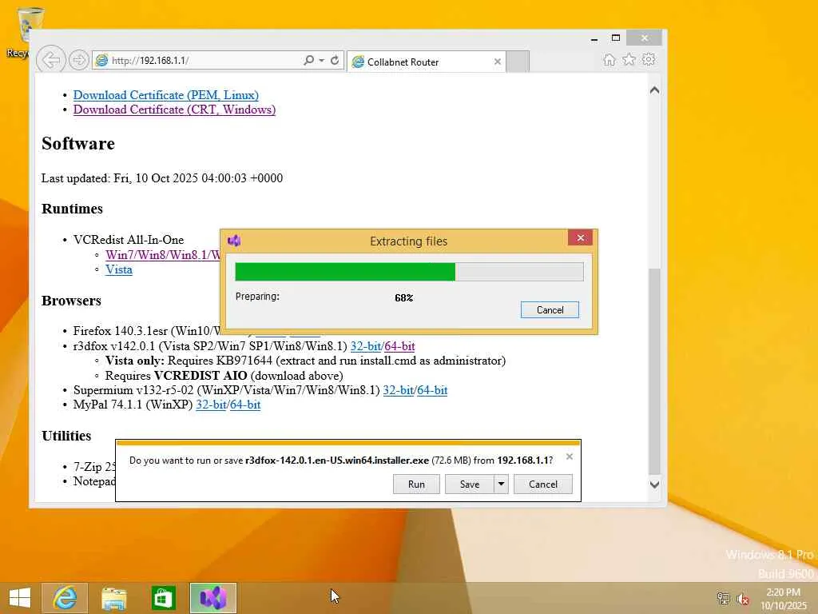Go back with Internet Explorer's back arrow
818x614 pixels.
tap(51, 60)
